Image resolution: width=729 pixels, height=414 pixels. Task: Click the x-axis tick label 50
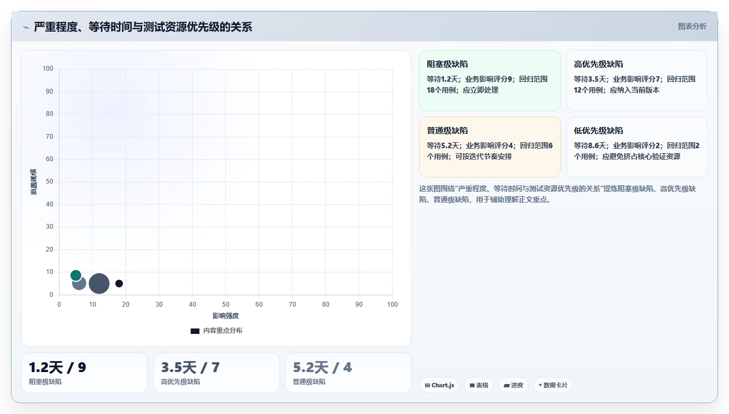coord(225,305)
